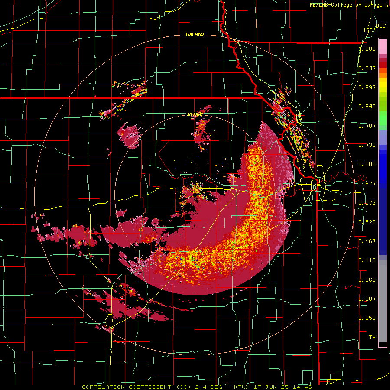Select the 0.467 legend value
The width and height of the screenshot is (390, 390).
(x=367, y=241)
